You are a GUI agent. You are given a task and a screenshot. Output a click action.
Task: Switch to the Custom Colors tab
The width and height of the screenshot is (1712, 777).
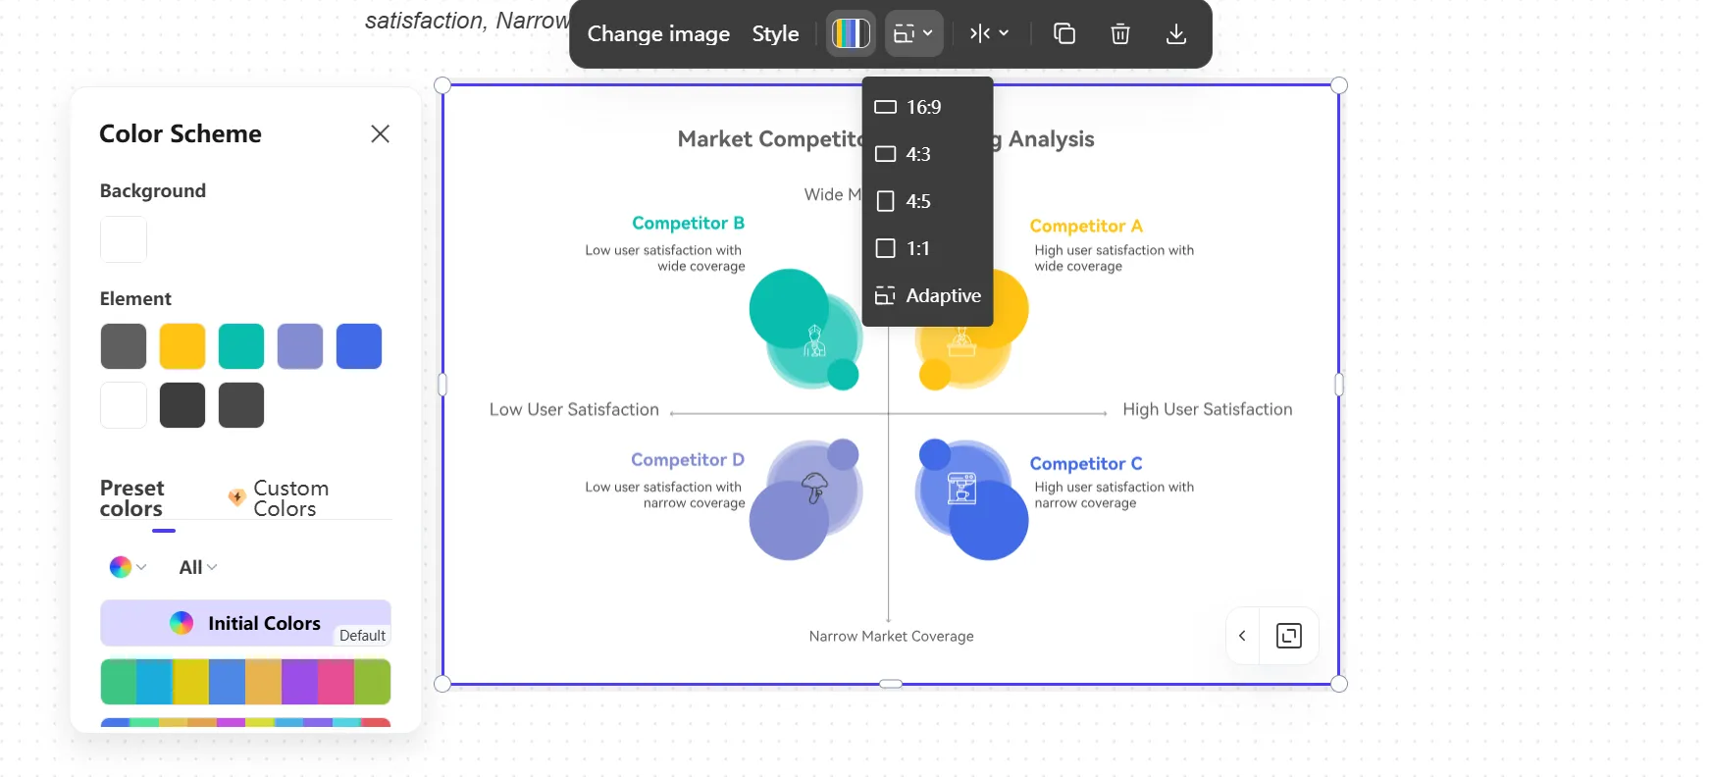[x=290, y=497]
